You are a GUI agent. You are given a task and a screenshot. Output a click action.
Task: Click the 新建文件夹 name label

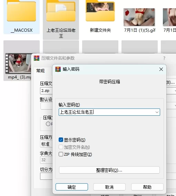coord(100,30)
